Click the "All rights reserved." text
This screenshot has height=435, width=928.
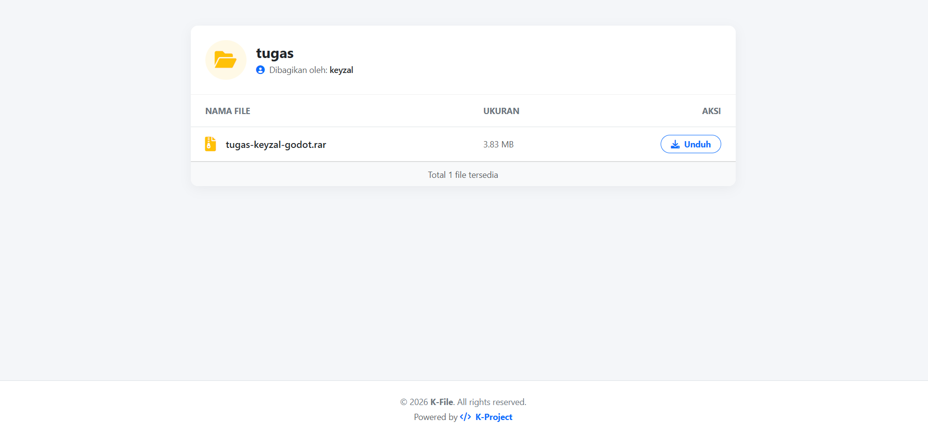tap(491, 402)
